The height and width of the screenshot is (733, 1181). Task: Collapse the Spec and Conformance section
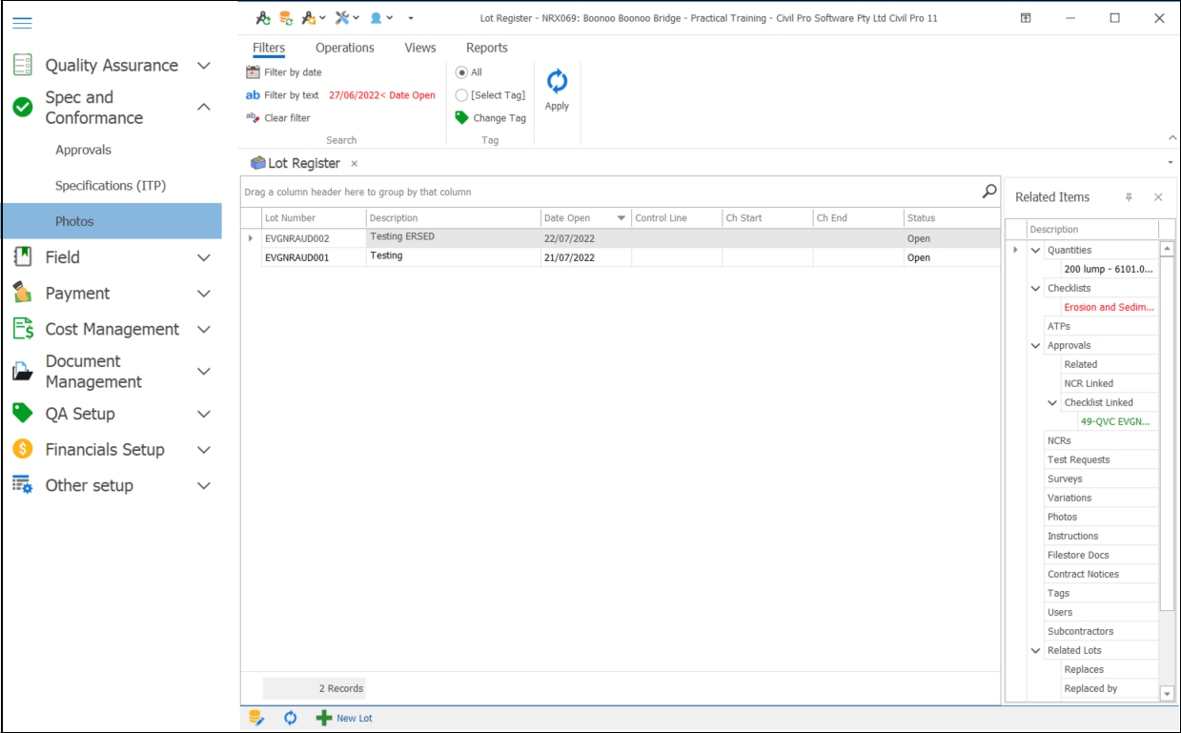(x=203, y=108)
